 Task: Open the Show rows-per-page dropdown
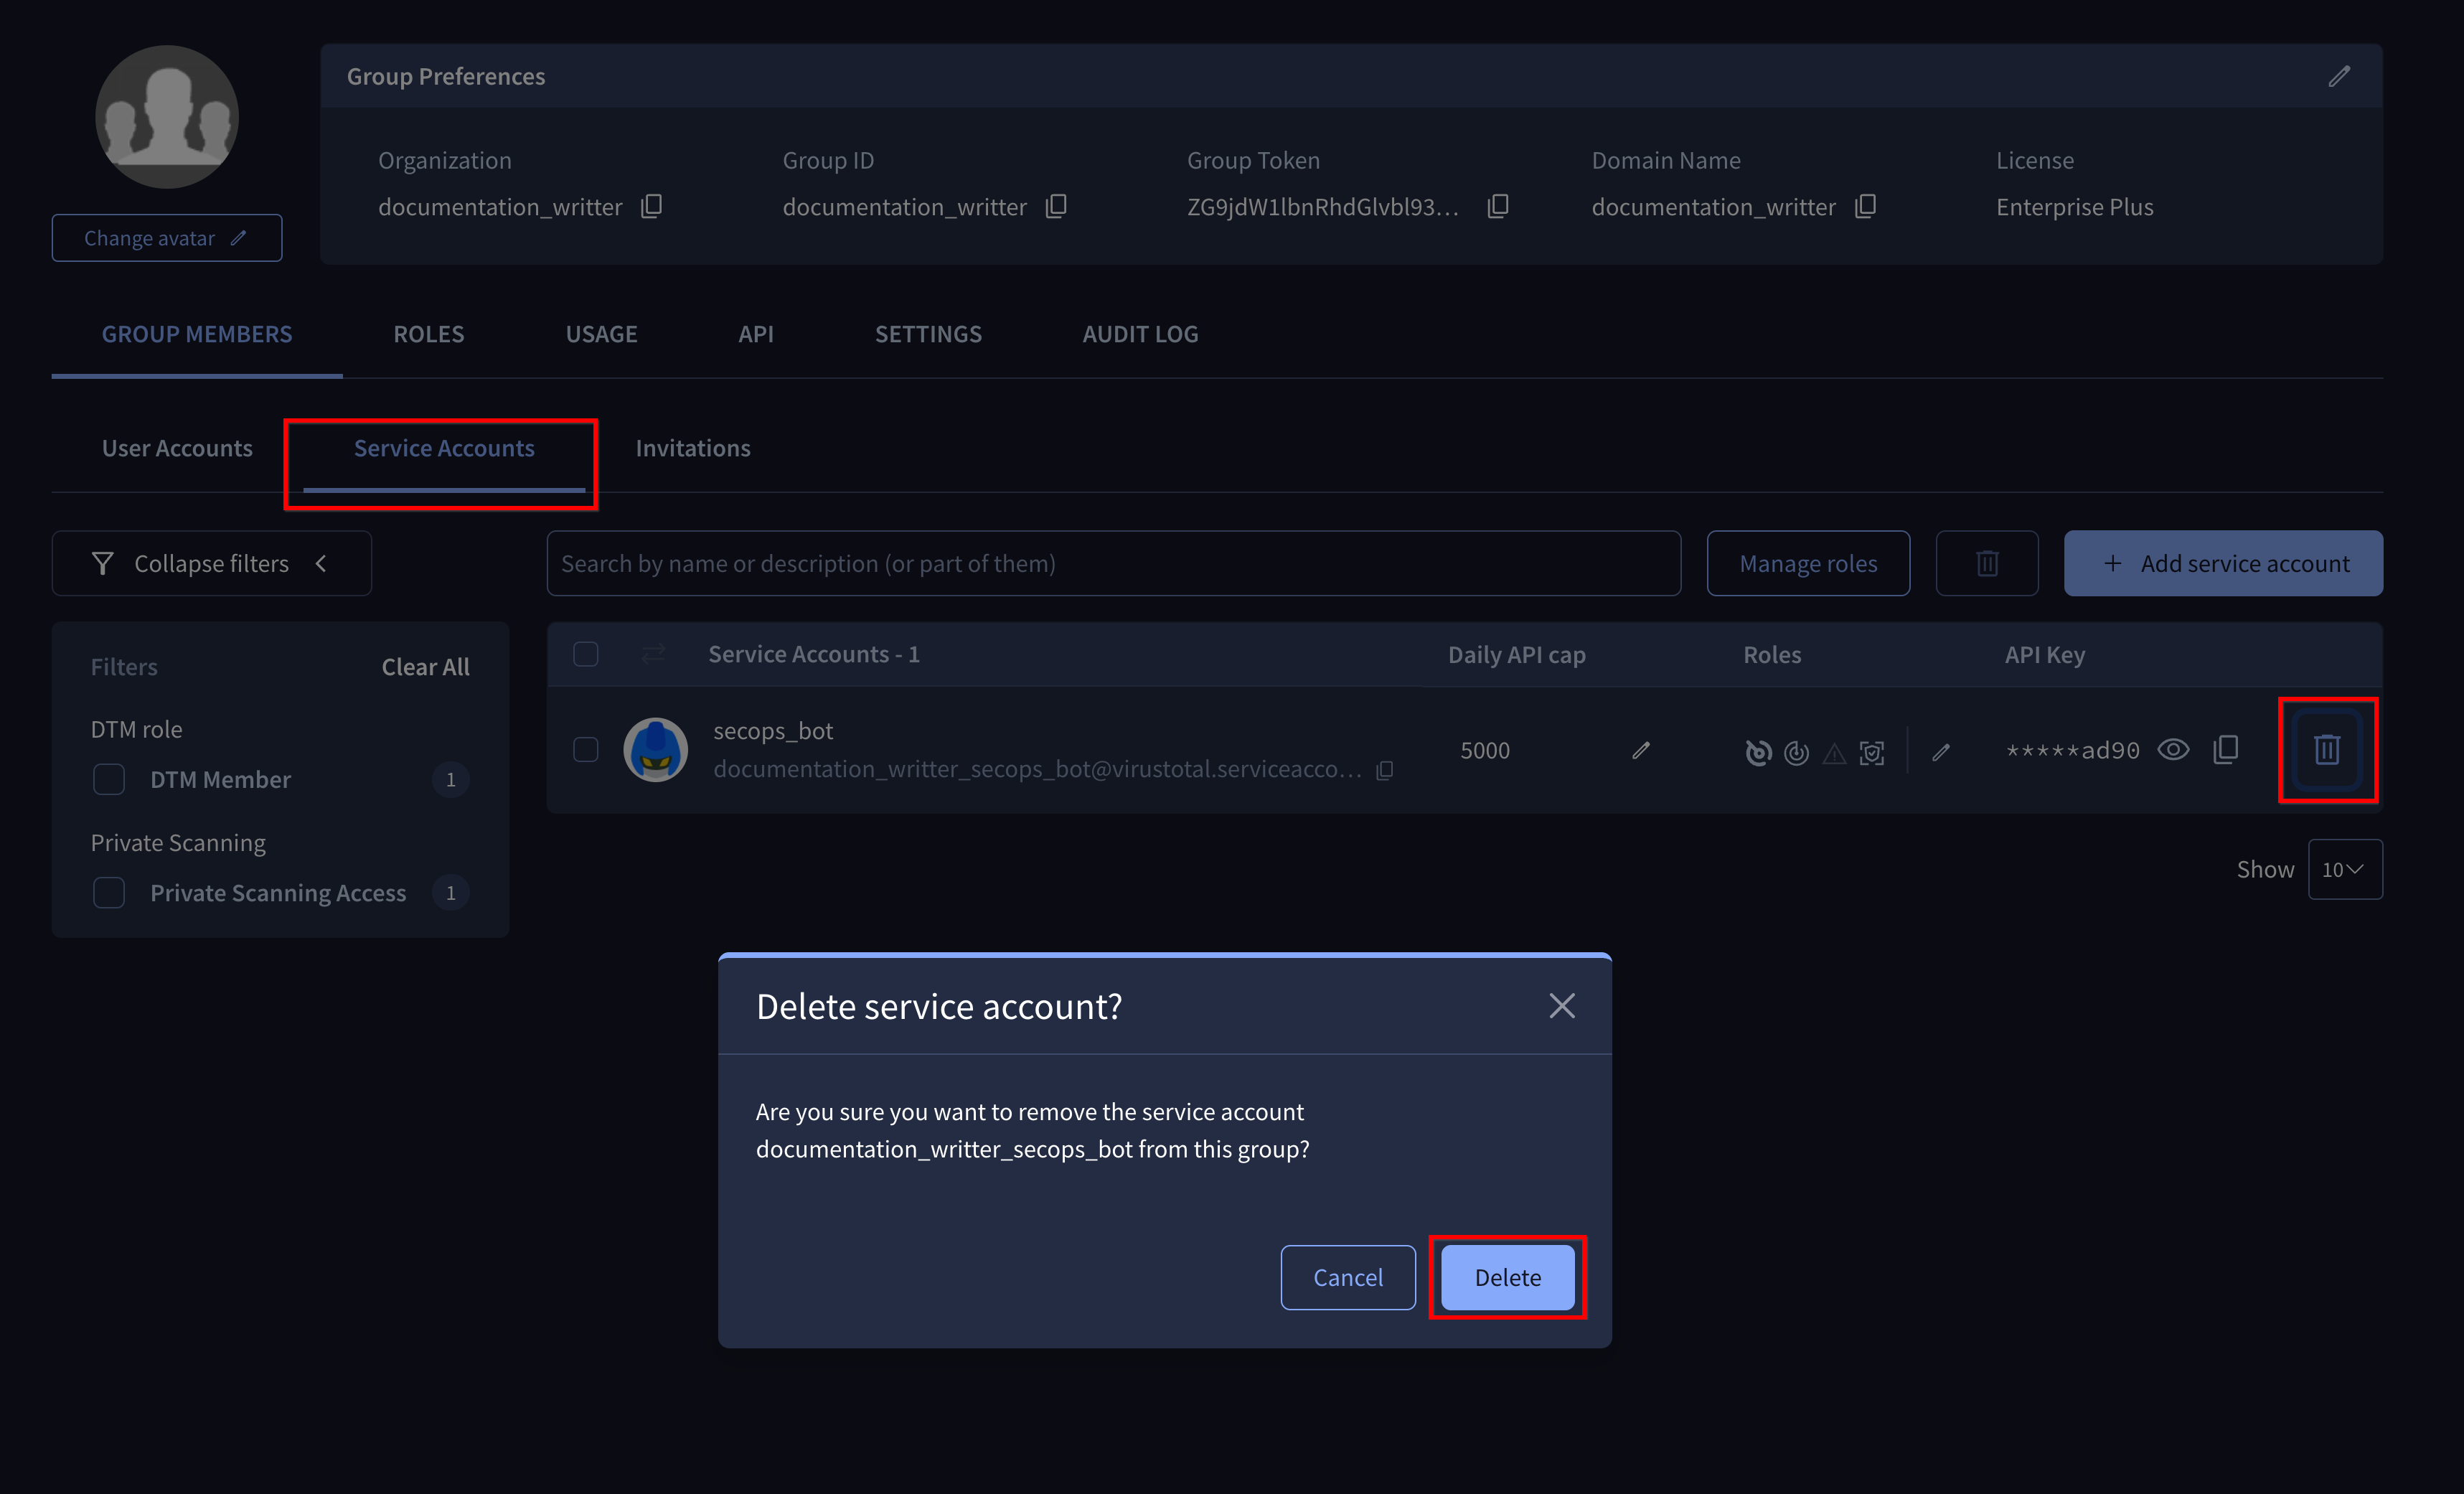pyautogui.click(x=2345, y=869)
